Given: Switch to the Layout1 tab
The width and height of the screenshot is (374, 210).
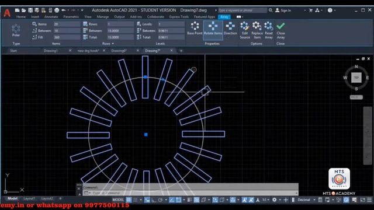Looking at the screenshot, I should (29, 198).
